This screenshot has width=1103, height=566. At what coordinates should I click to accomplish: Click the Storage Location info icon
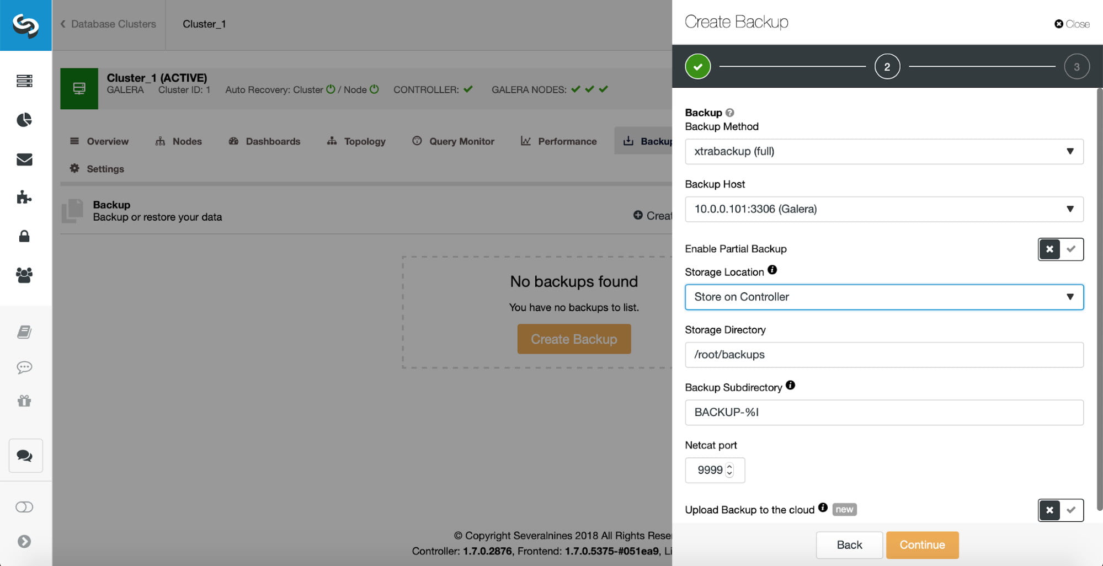772,270
